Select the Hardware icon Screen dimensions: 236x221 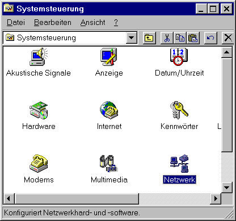coord(39,110)
